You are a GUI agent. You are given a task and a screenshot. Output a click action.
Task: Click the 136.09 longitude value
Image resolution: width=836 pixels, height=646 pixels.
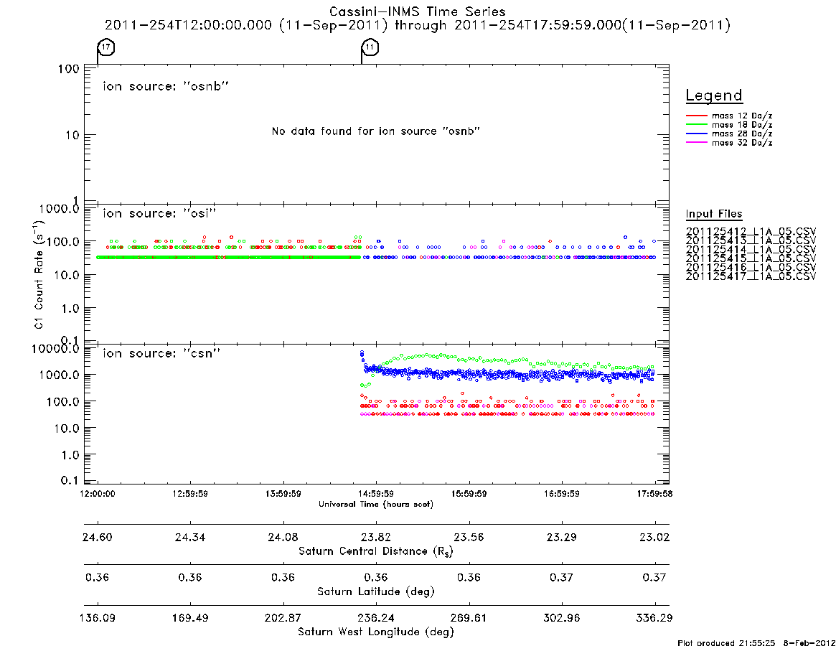pyautogui.click(x=98, y=618)
